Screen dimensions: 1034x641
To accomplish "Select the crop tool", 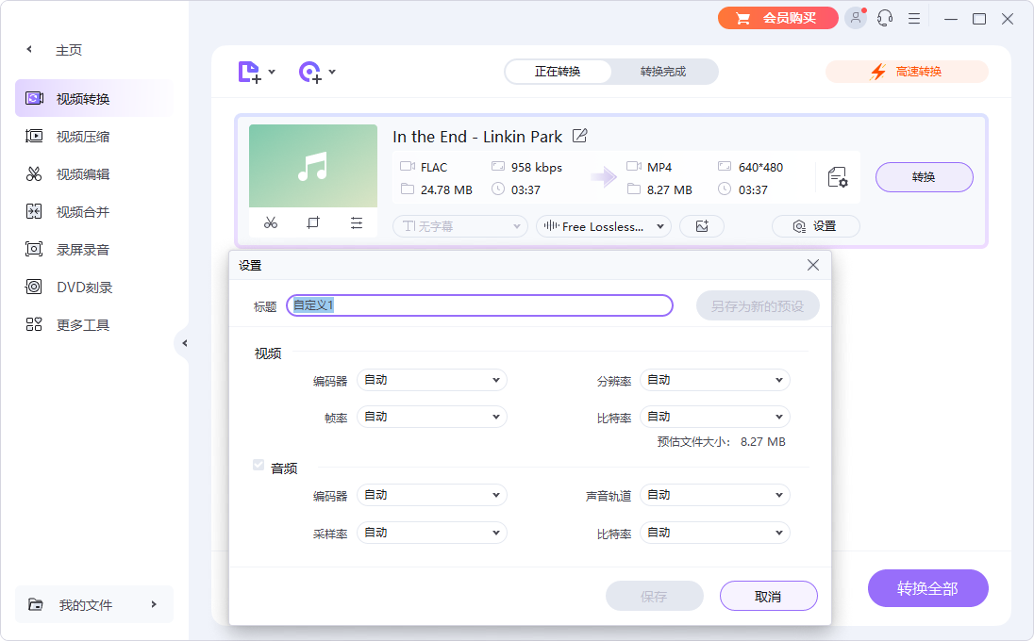I will [313, 222].
